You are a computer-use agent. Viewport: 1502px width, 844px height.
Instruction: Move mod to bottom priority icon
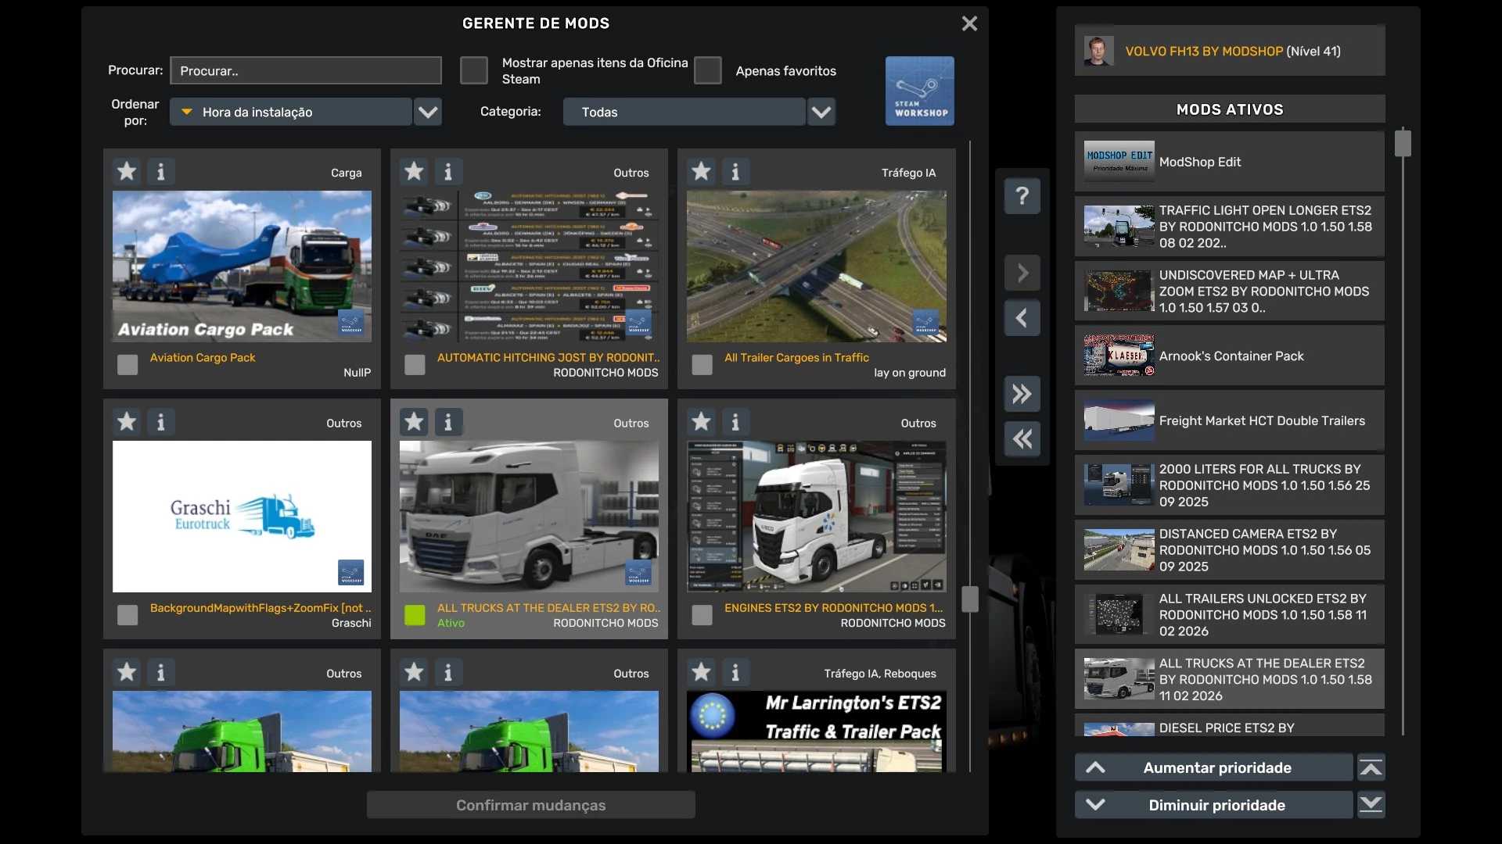click(1371, 805)
